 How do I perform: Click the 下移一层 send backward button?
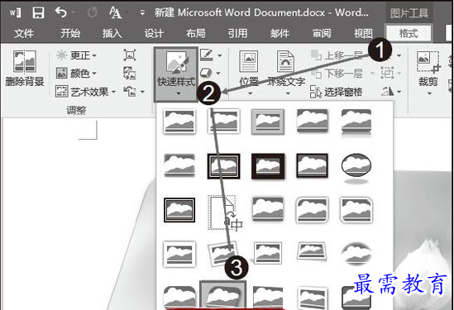tap(337, 74)
